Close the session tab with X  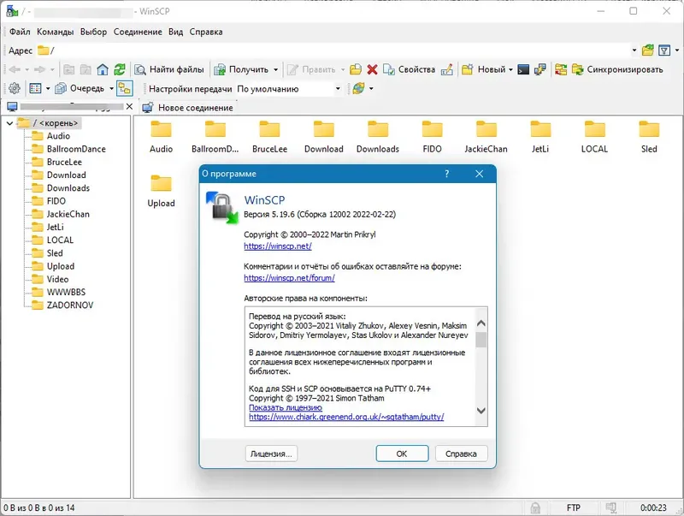coord(129,106)
